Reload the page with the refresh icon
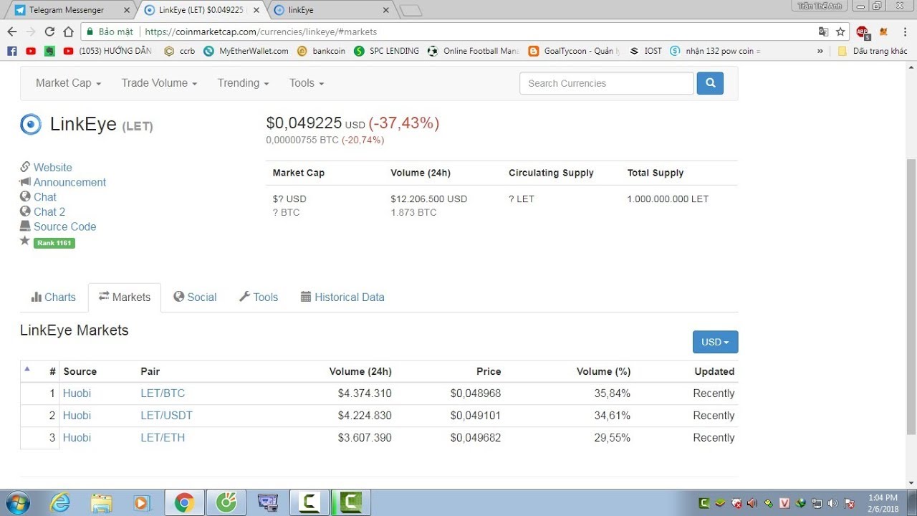This screenshot has height=516, width=917. point(49,32)
